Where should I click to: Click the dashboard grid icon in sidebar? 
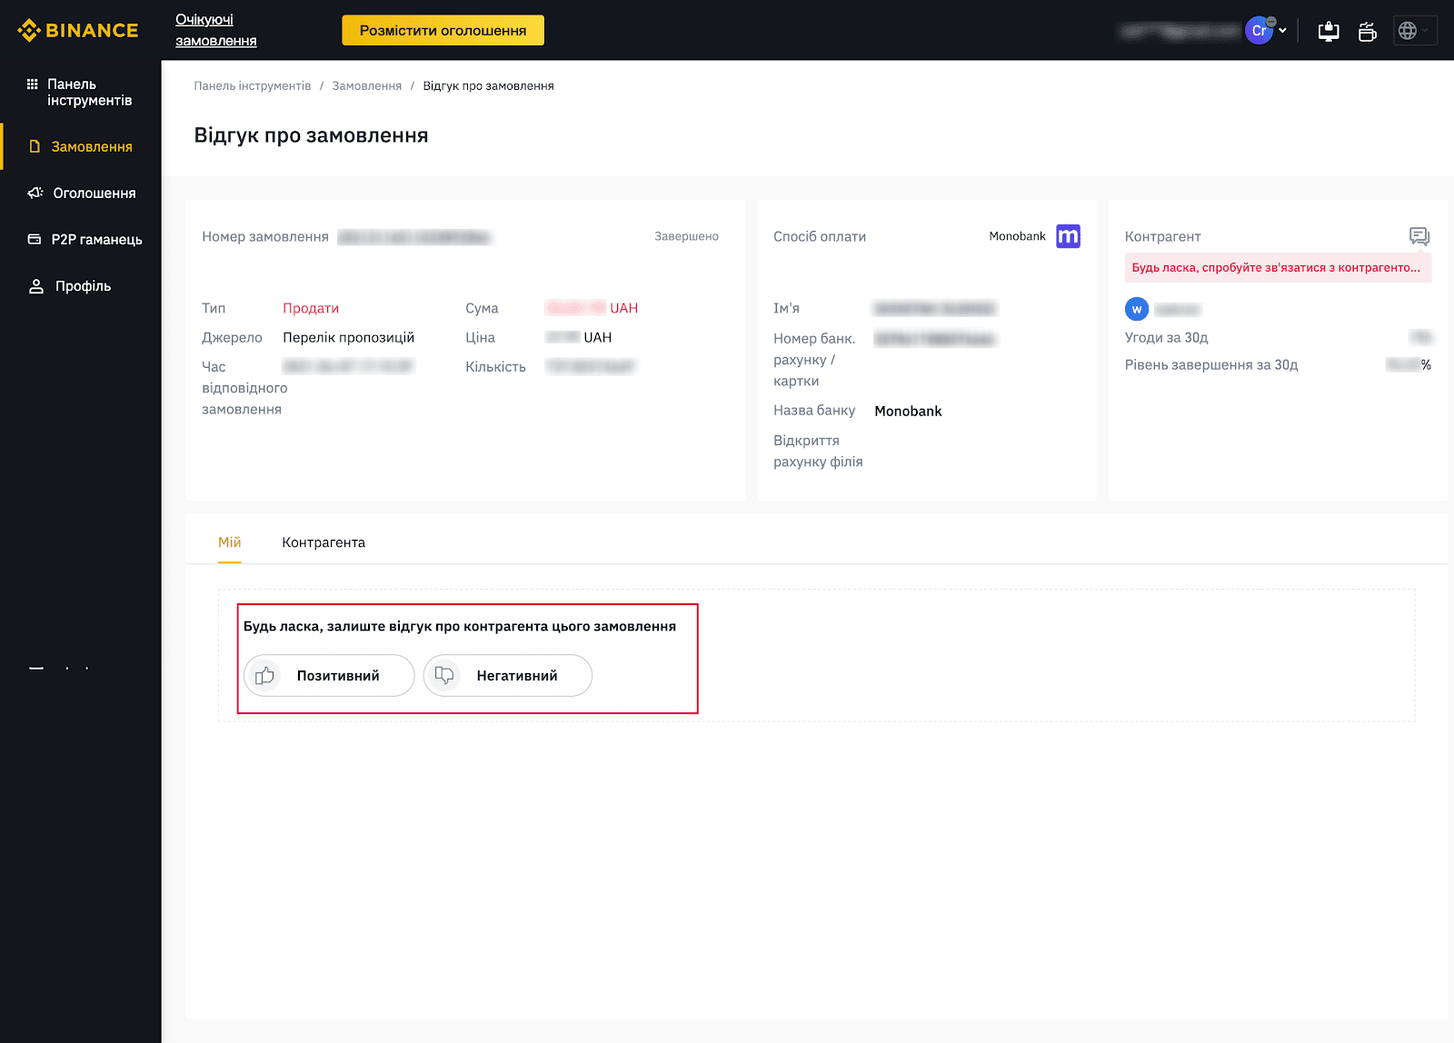[x=33, y=84]
